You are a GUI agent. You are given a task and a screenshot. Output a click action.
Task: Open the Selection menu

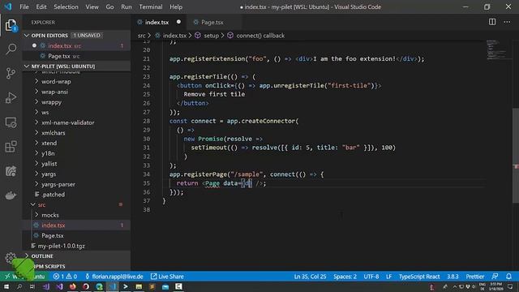[x=66, y=6]
